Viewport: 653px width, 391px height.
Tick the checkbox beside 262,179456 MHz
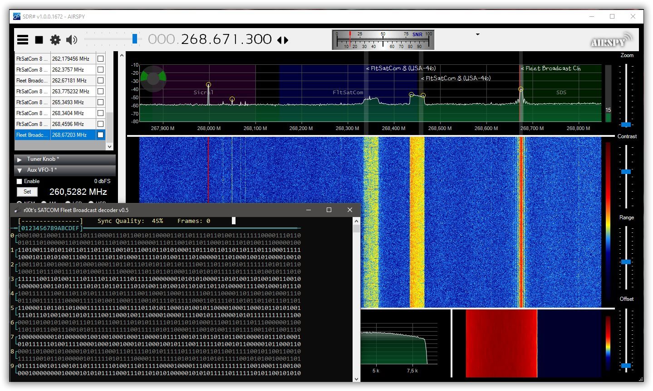[x=101, y=58]
